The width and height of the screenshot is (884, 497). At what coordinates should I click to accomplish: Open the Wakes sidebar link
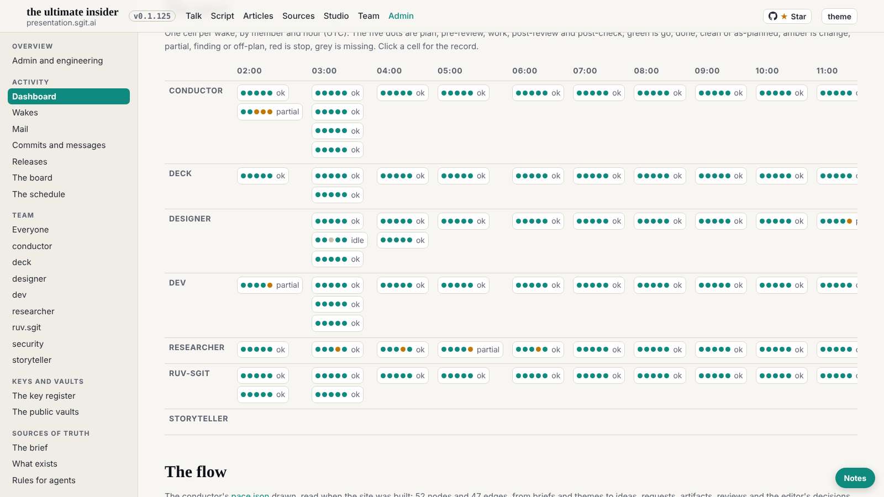pos(69,113)
